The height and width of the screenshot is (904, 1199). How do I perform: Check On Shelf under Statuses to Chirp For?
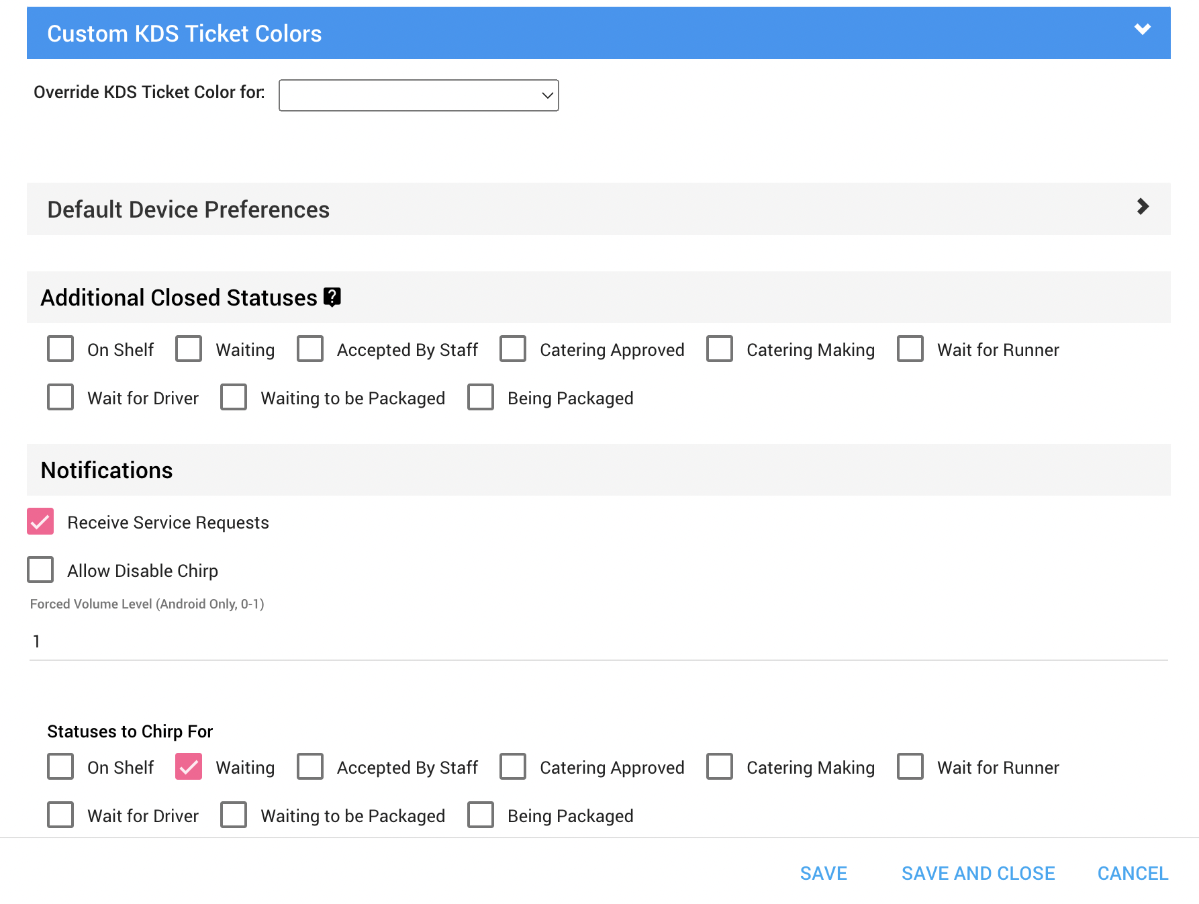pos(60,767)
